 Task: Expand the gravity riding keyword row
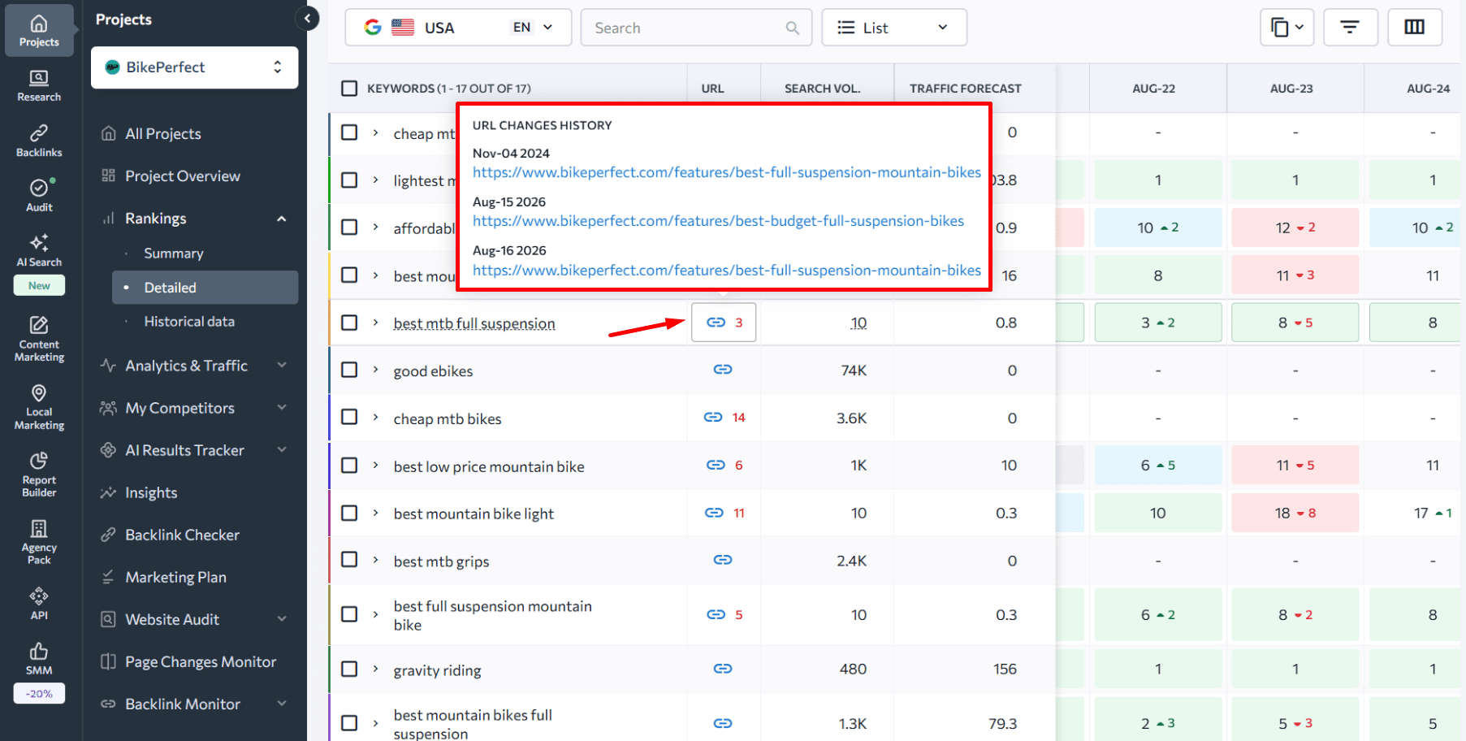(375, 669)
